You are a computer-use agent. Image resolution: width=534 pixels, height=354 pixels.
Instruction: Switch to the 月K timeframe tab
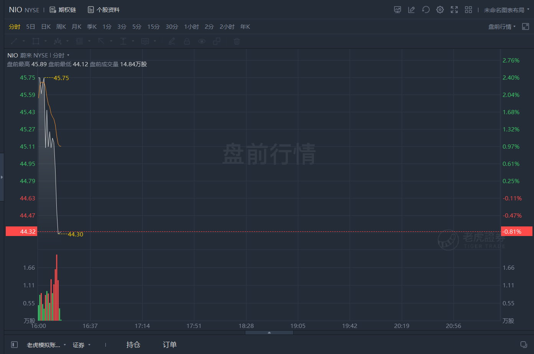77,26
